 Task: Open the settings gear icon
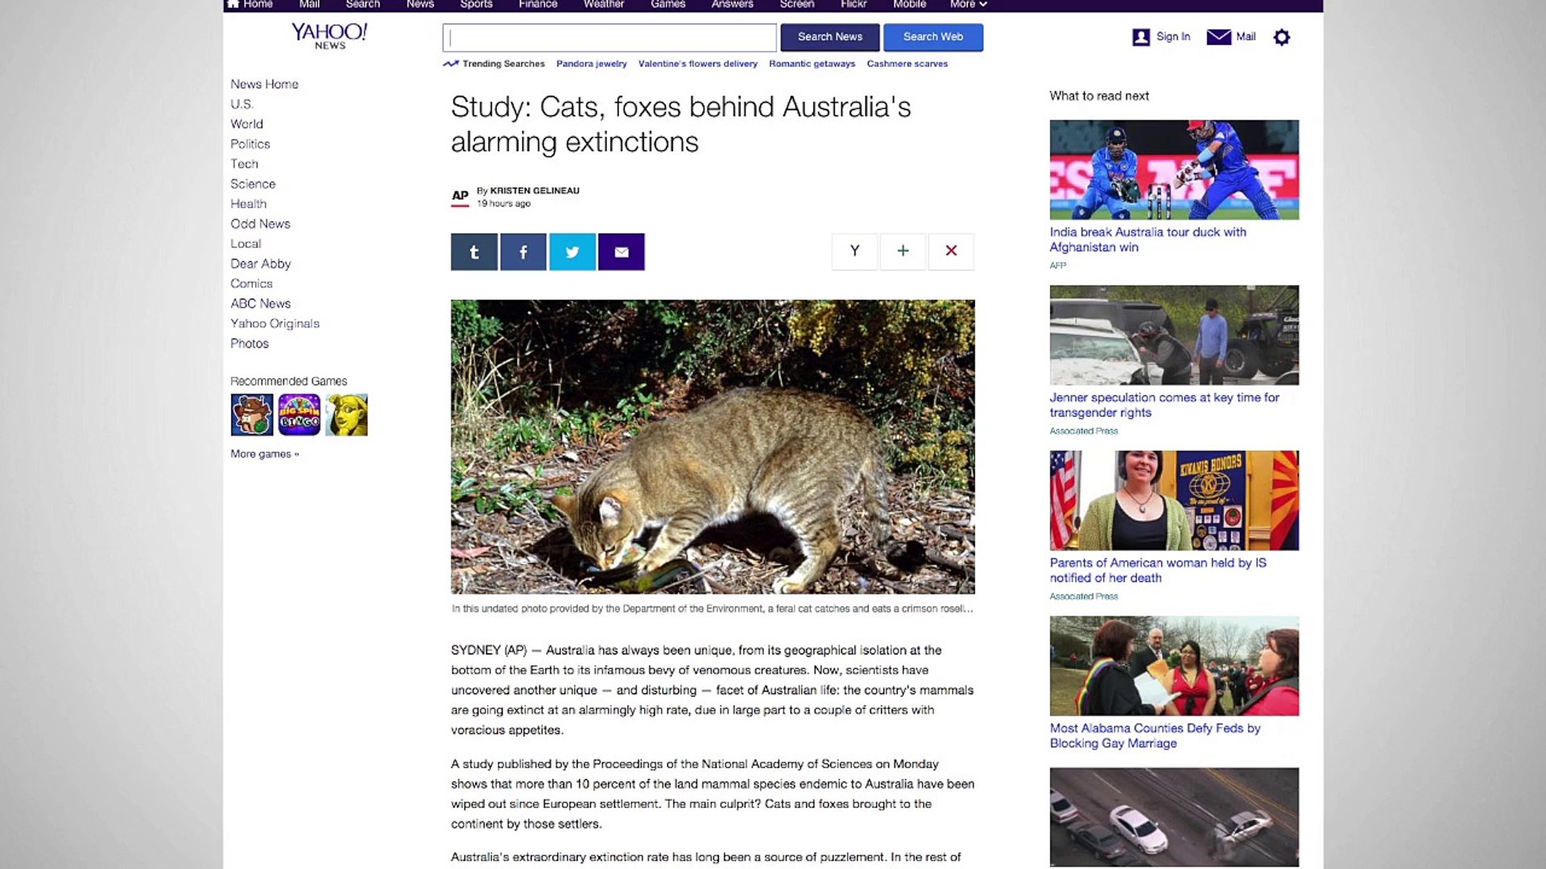[1282, 37]
